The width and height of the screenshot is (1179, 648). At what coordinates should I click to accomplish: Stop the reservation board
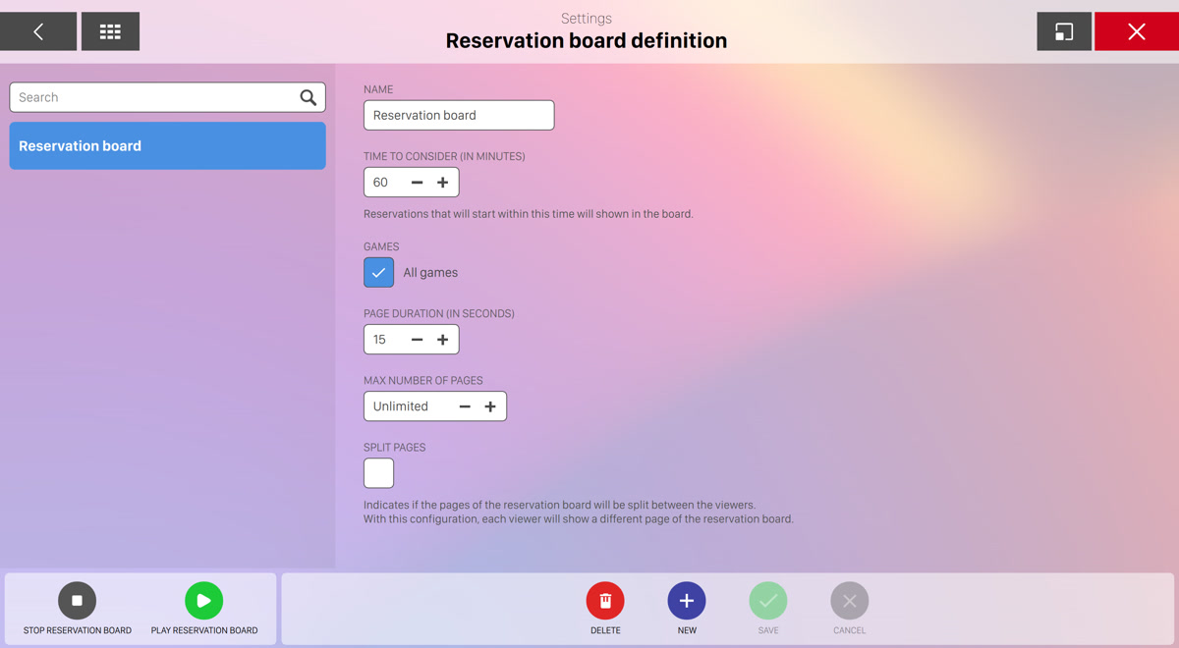tap(77, 601)
